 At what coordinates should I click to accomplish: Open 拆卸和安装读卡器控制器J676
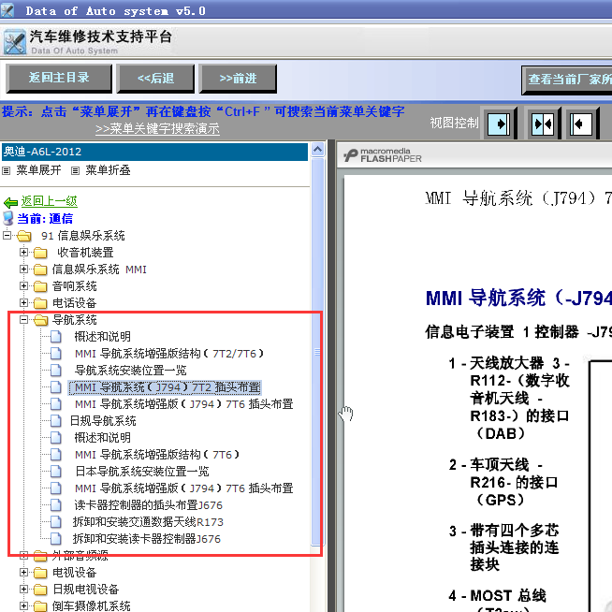(x=147, y=539)
